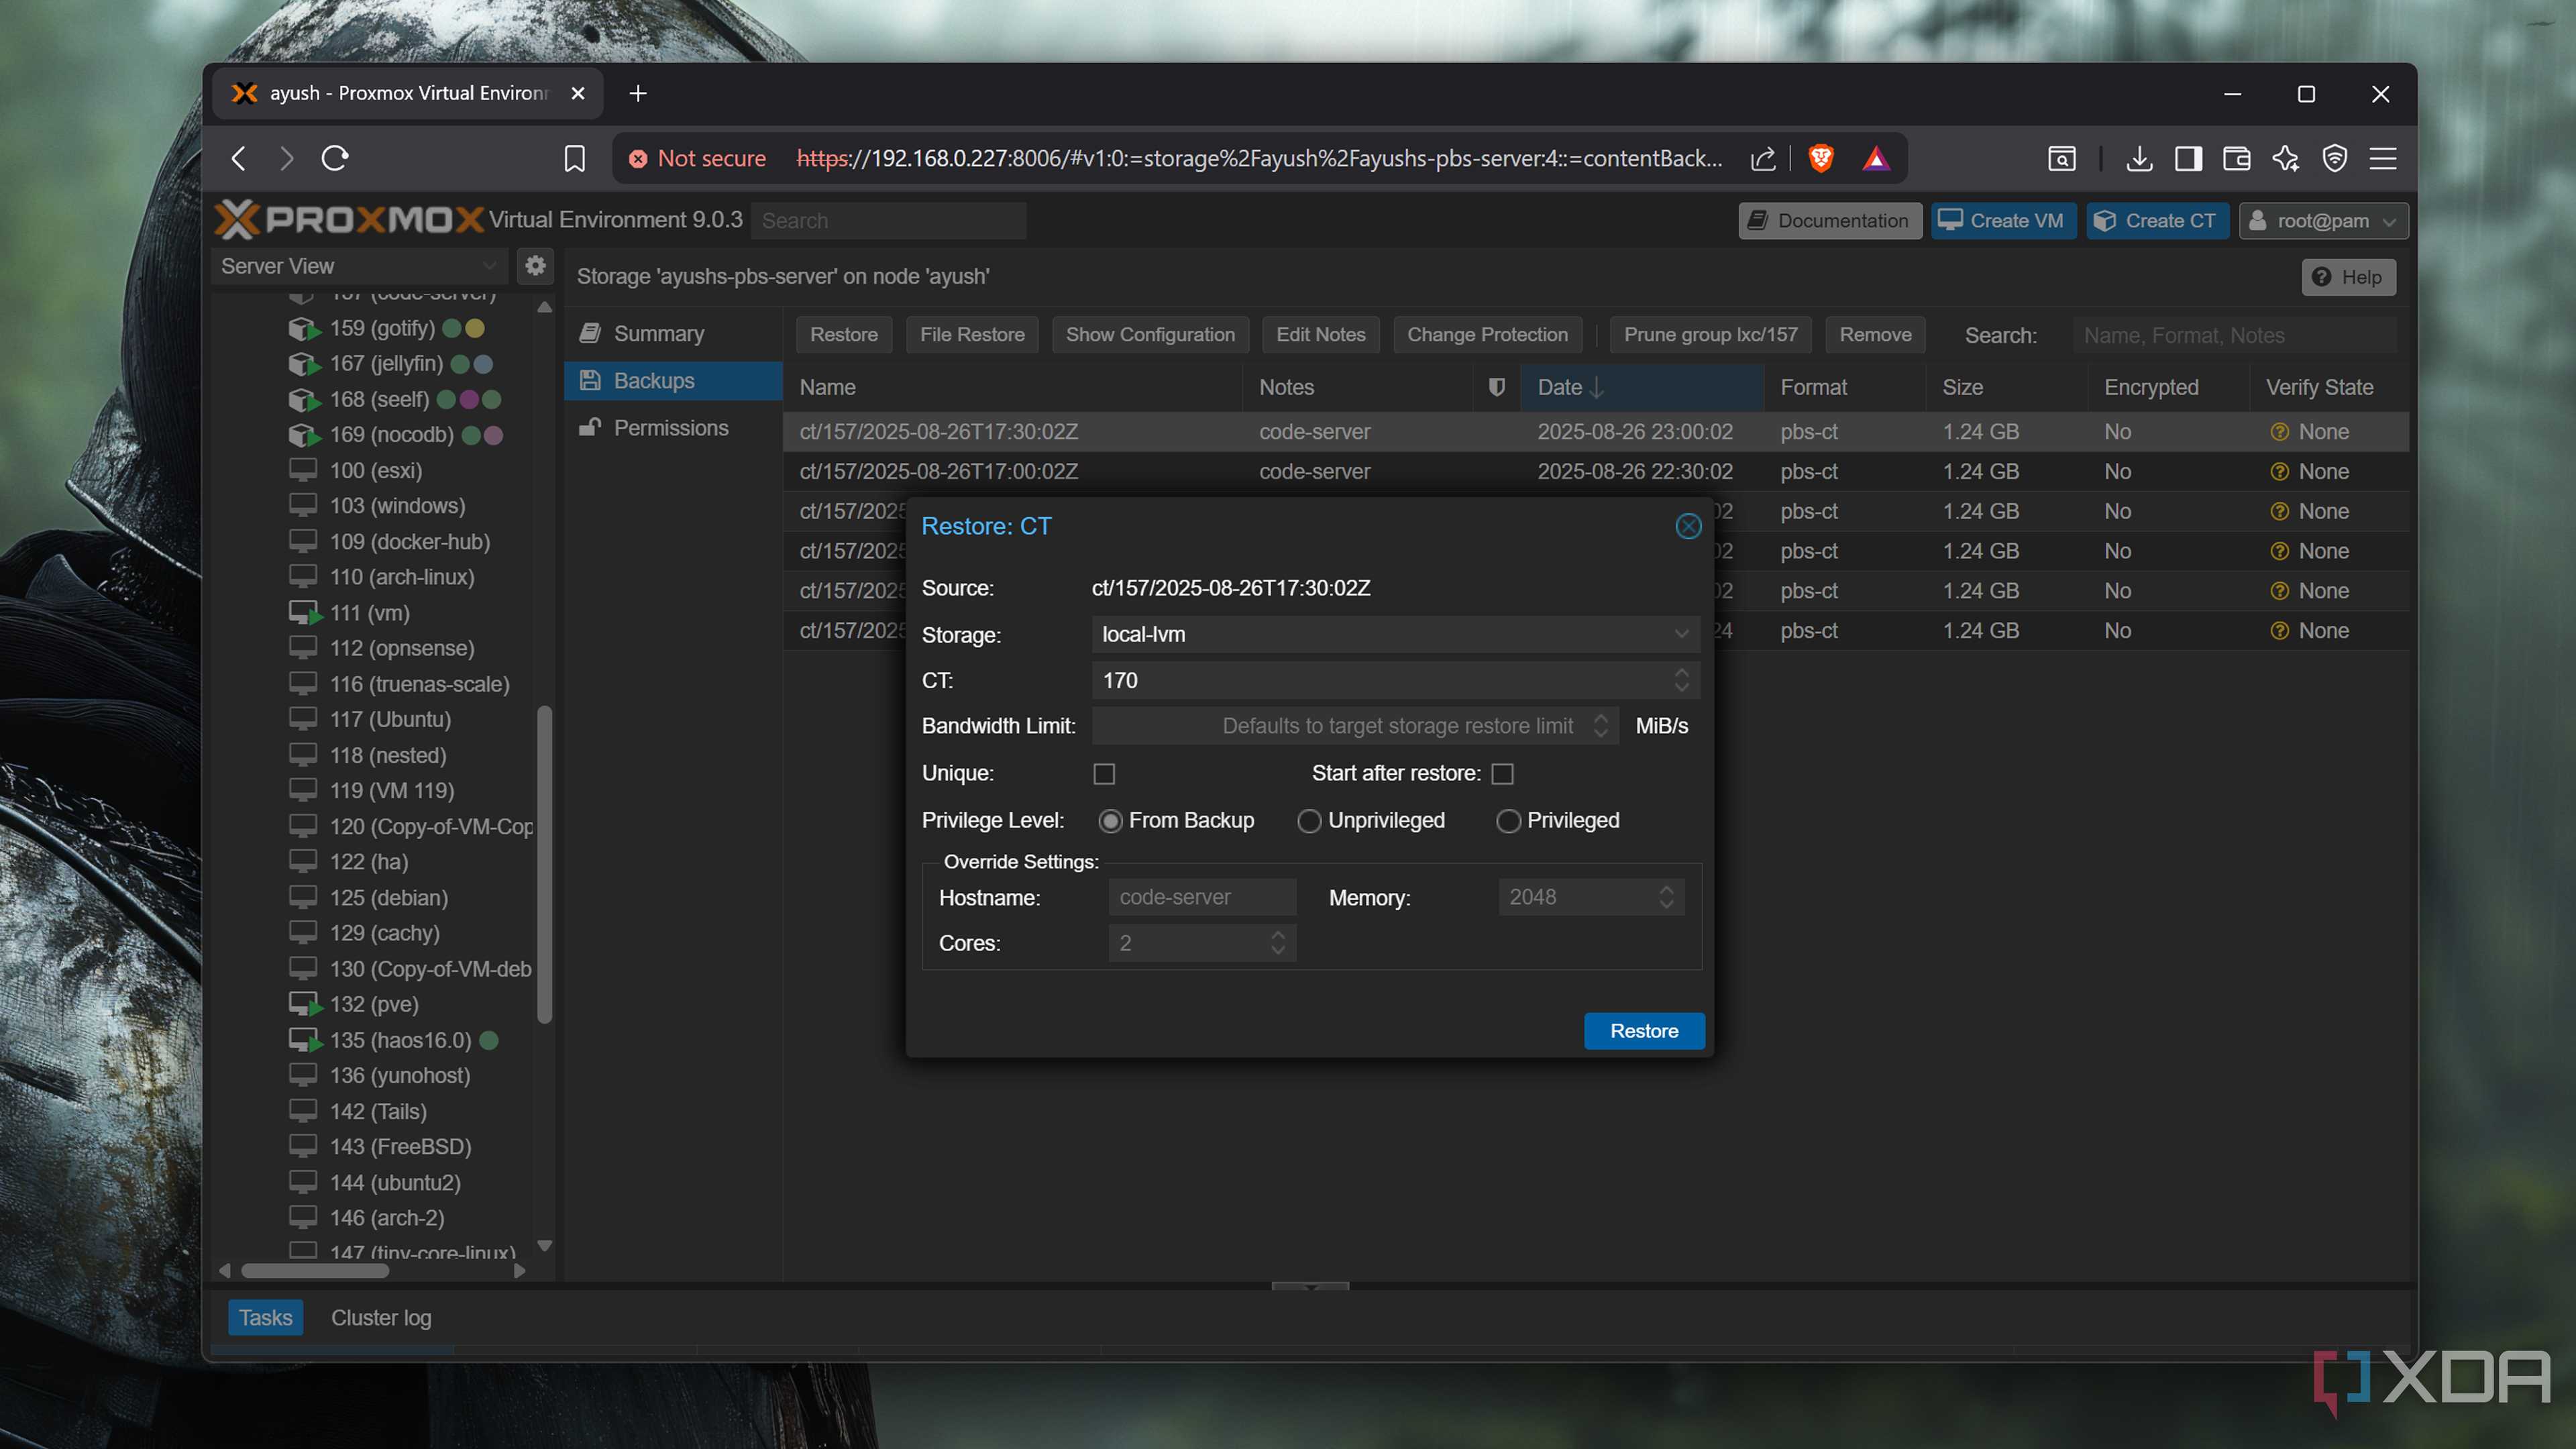
Task: Click the Remove button
Action: 1875,335
